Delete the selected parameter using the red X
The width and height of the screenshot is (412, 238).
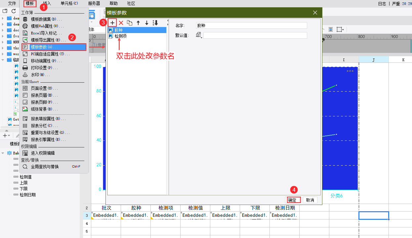(x=121, y=22)
